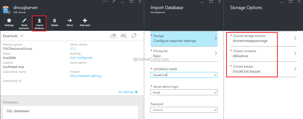Open Choose container dbbackup row

(263, 54)
